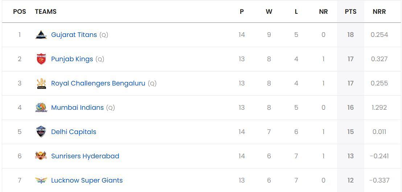Image resolution: width=402 pixels, height=192 pixels.
Task: Click the Delhi Capitals logo
Action: (x=41, y=132)
